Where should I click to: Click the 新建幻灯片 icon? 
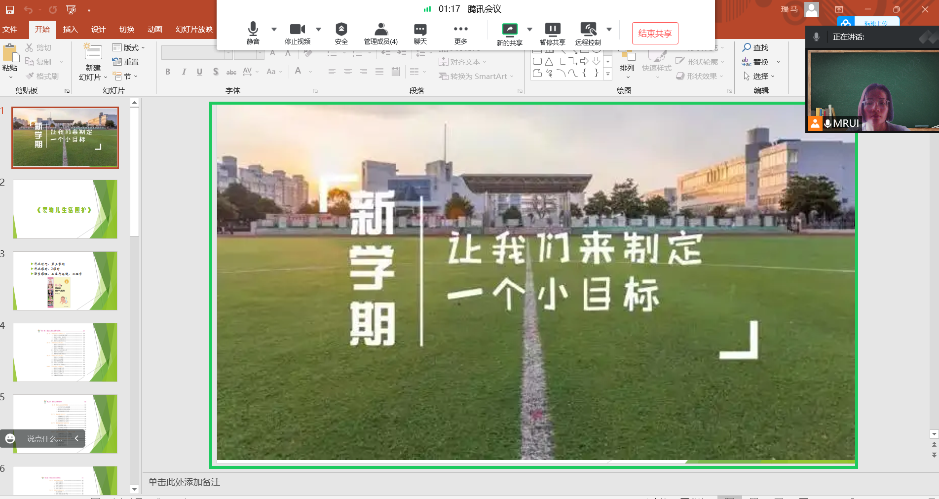click(93, 52)
